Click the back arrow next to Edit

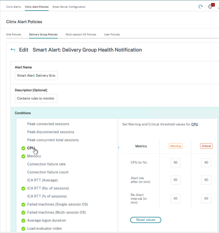(x=13, y=50)
